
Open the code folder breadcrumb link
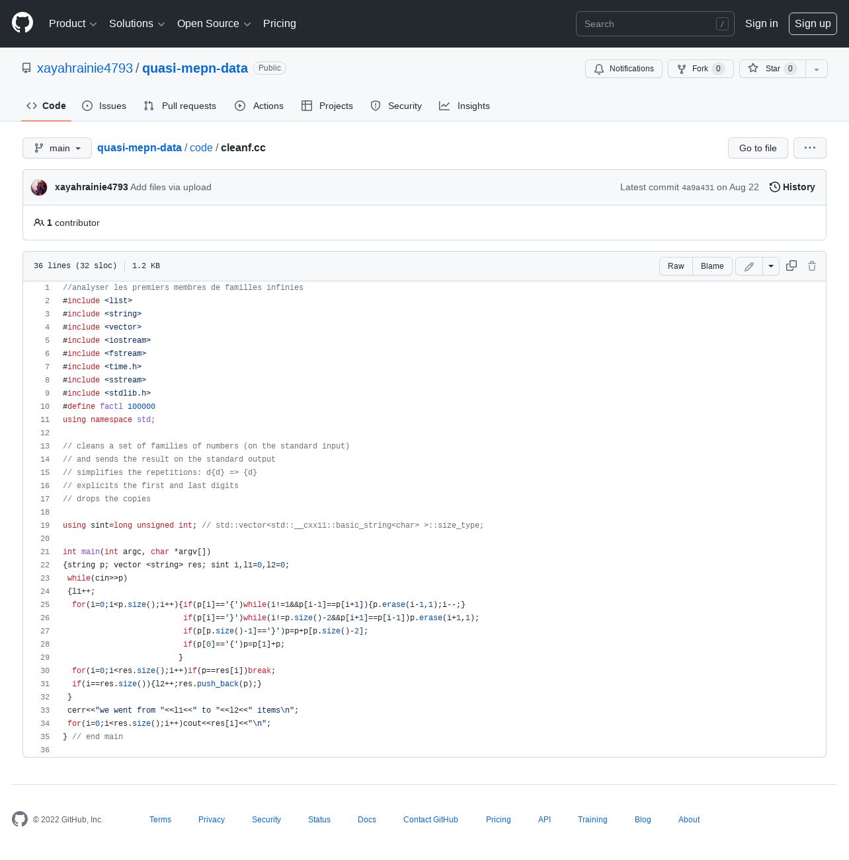point(201,148)
